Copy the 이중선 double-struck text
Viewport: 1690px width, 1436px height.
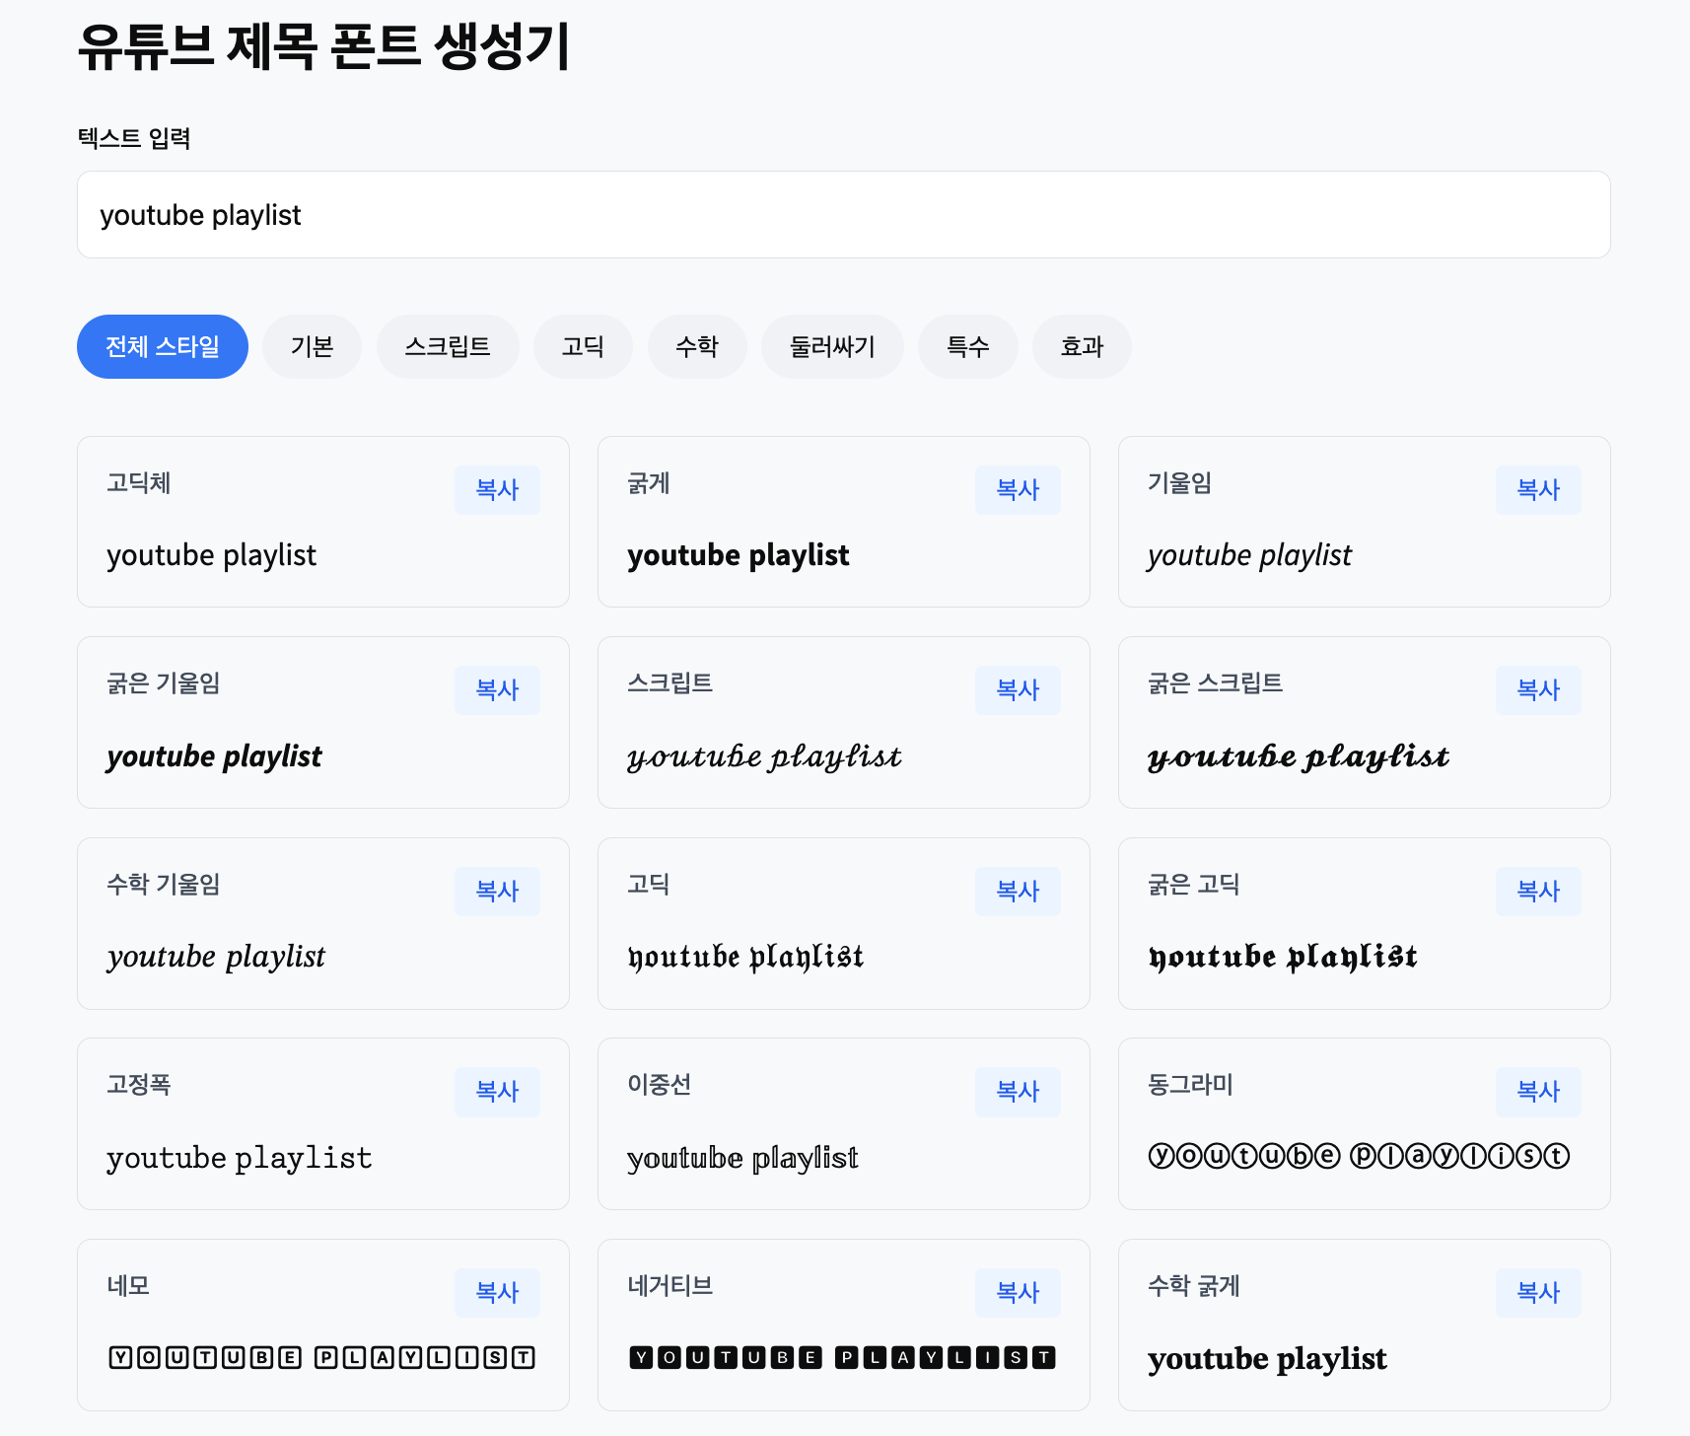click(1018, 1091)
